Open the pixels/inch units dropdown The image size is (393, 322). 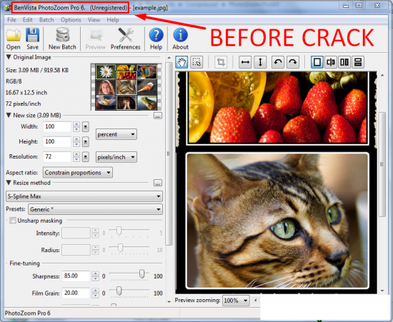coord(116,157)
